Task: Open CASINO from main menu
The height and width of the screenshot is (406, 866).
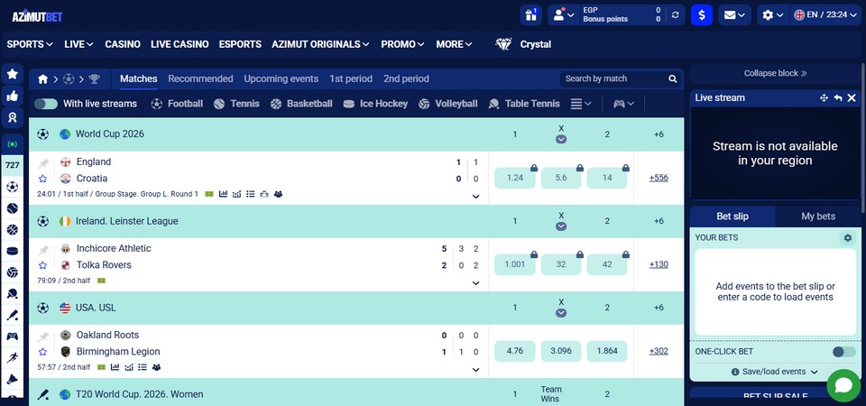Action: click(123, 44)
